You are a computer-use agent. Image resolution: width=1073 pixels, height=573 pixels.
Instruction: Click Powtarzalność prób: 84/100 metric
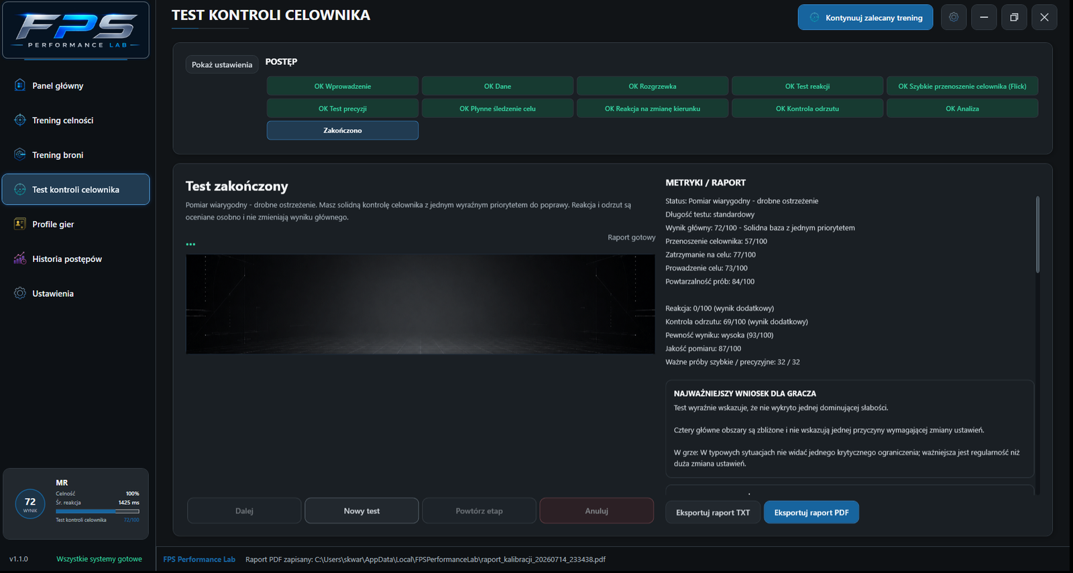(710, 281)
